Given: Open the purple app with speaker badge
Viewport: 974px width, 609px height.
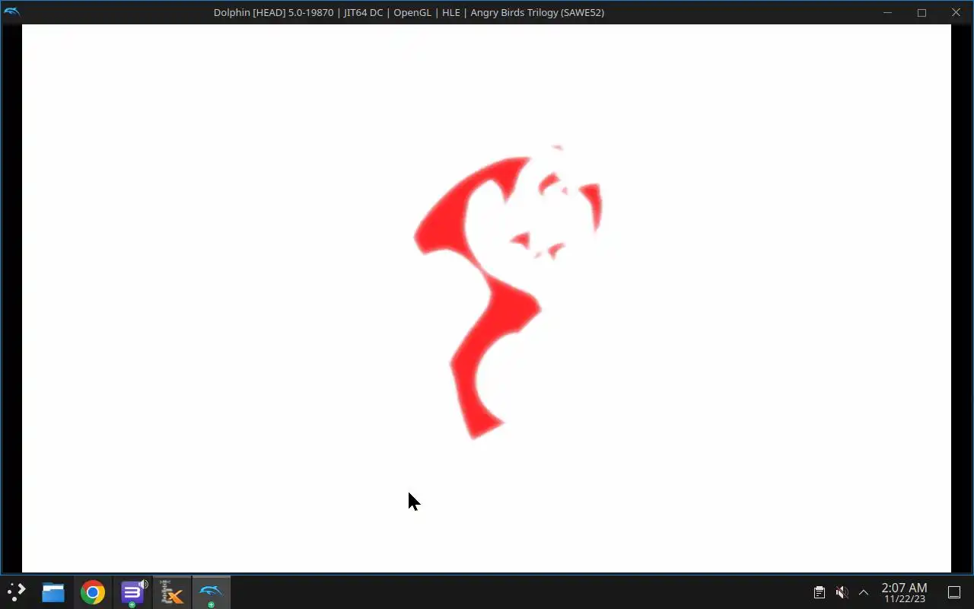Looking at the screenshot, I should click(132, 592).
